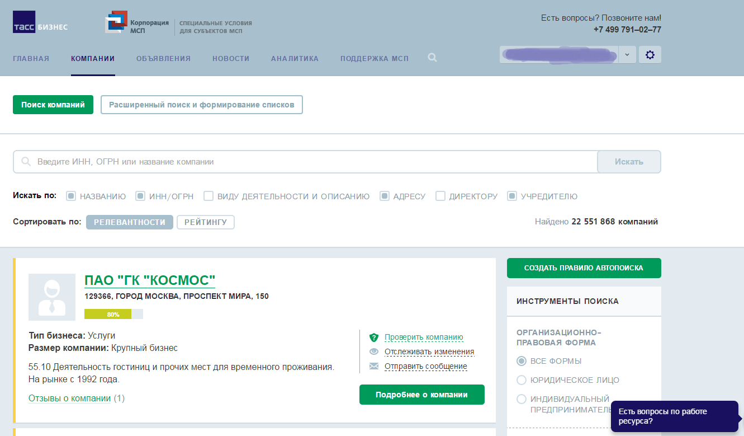Image resolution: width=744 pixels, height=436 pixels.
Task: Open settings via the gear icon
Action: coord(650,55)
